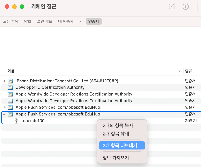Click first Apple Worldwide Developer Relations icon

point(10,94)
